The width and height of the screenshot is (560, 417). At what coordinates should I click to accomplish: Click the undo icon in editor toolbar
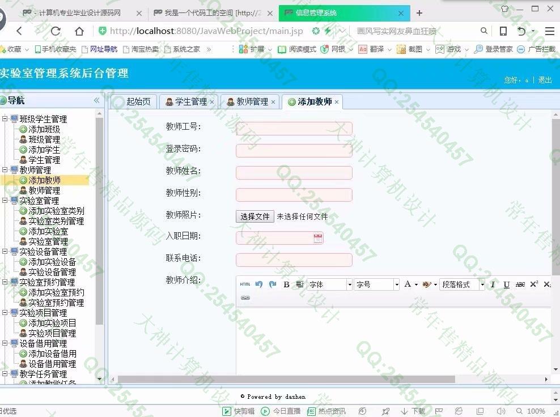pyautogui.click(x=259, y=284)
